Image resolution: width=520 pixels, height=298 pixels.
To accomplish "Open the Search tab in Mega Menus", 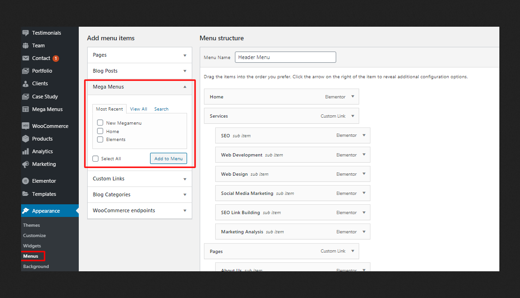I will (161, 109).
